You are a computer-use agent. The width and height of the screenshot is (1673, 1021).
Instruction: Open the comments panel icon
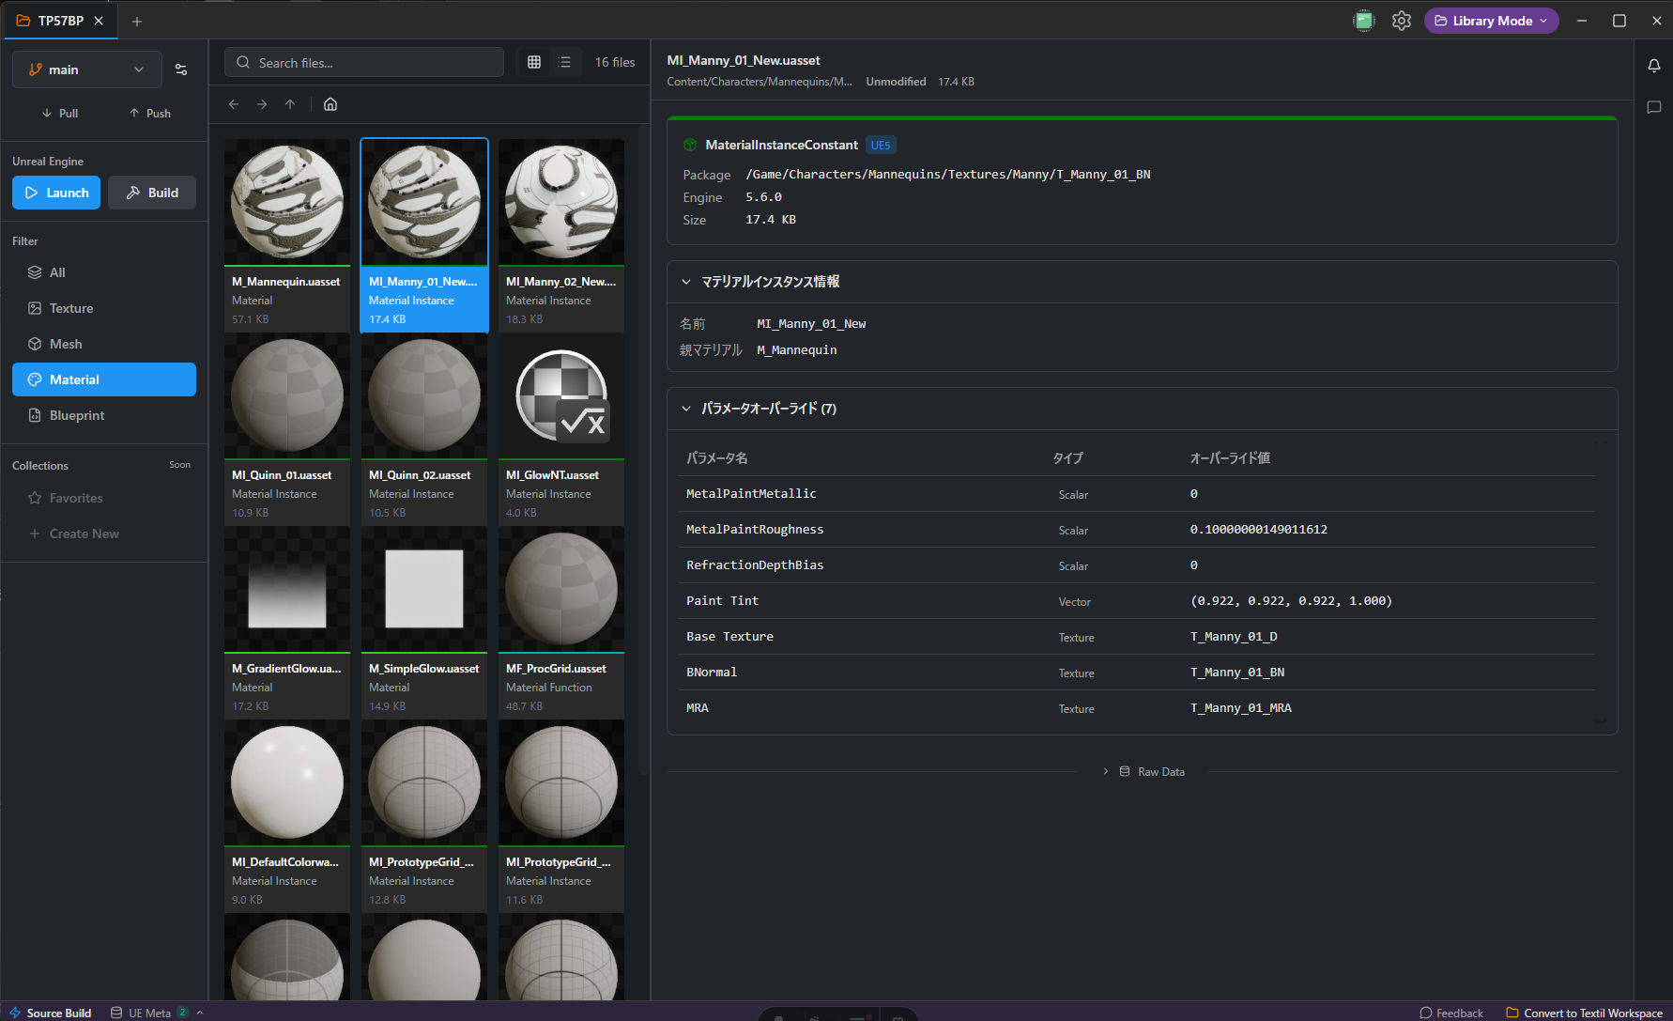(x=1653, y=108)
